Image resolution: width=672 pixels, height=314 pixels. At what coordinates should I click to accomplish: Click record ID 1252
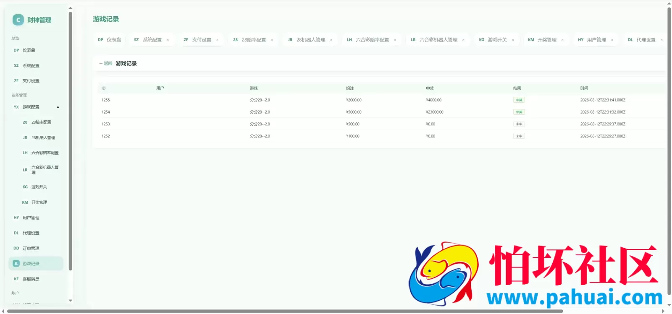coord(106,136)
